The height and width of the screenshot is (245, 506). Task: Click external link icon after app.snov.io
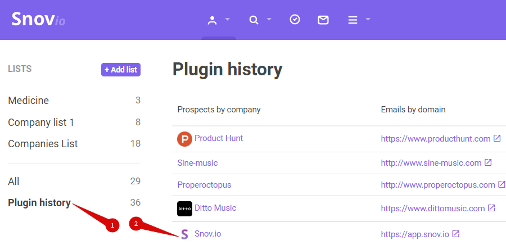tap(455, 234)
